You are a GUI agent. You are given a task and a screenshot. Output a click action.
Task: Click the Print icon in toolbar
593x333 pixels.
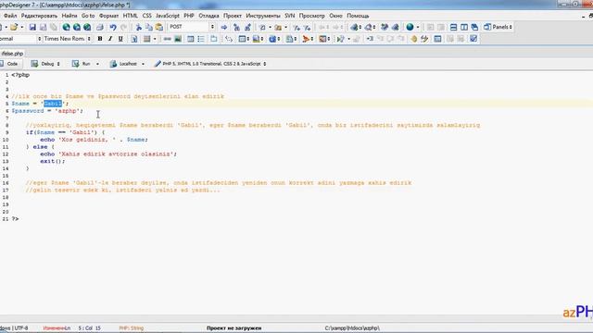99,27
